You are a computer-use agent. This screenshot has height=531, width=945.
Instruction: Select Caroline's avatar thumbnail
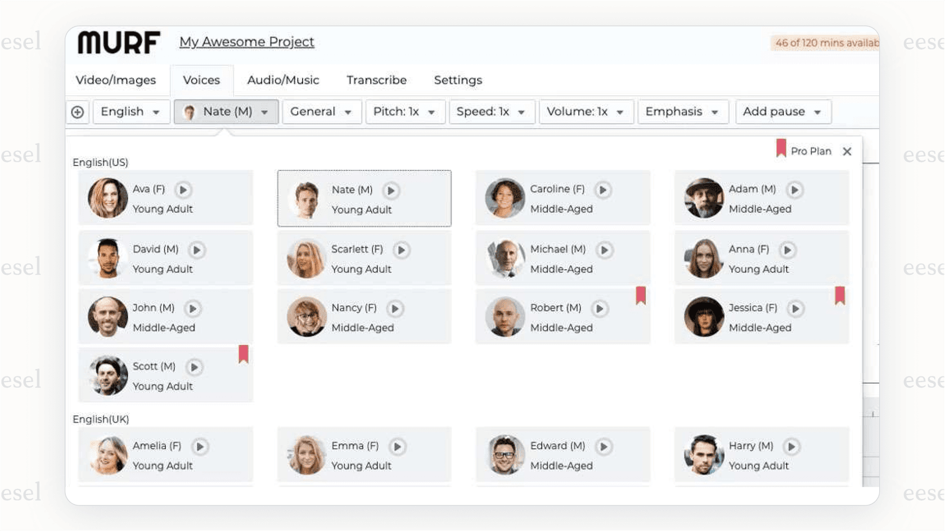pyautogui.click(x=505, y=198)
